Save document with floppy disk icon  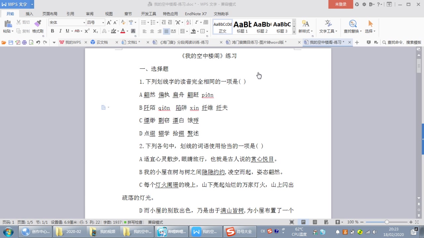11,42
